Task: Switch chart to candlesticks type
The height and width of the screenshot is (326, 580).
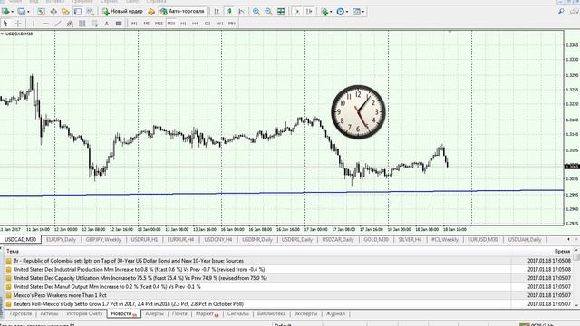Action: [229, 12]
